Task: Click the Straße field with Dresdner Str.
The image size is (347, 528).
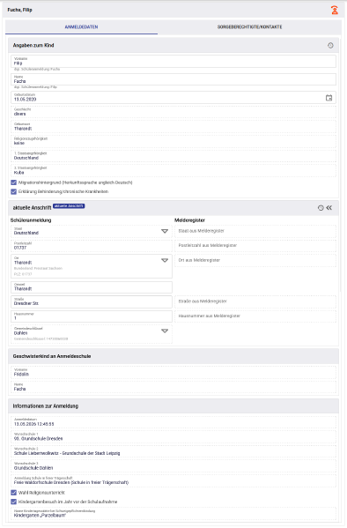Action: pyautogui.click(x=92, y=301)
